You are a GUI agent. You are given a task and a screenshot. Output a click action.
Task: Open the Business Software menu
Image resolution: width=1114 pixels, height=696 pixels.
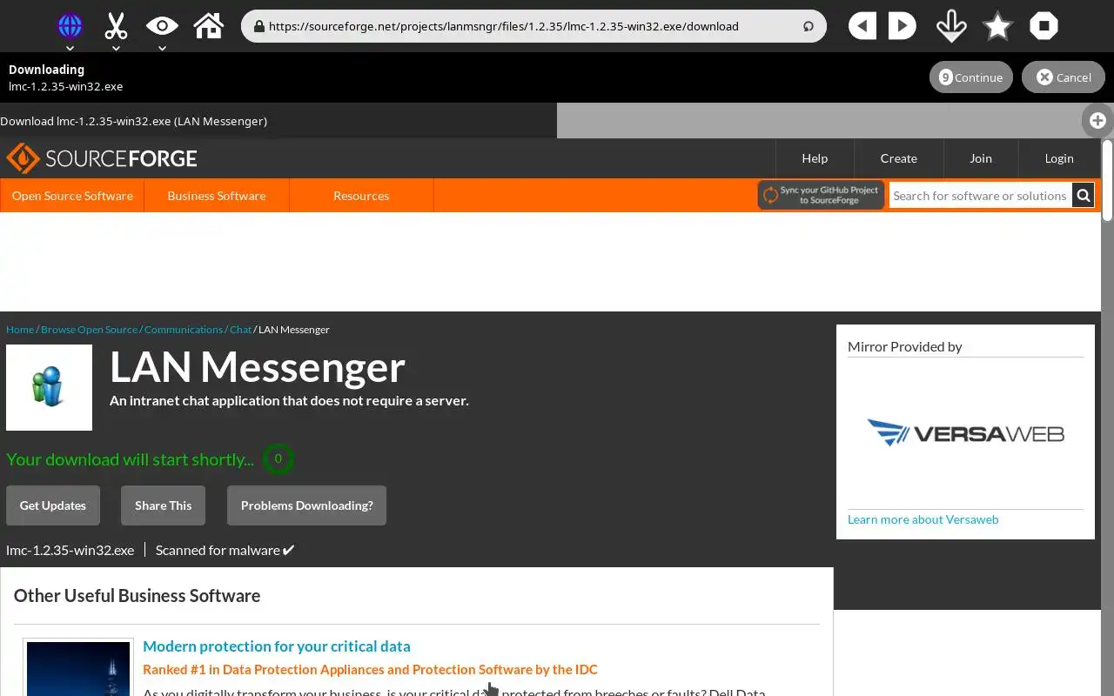(x=217, y=196)
